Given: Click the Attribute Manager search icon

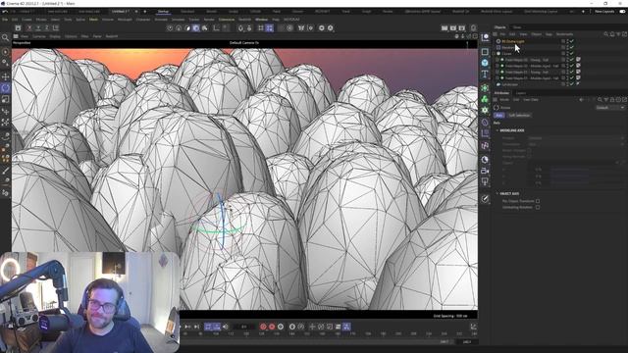Looking at the screenshot, I should point(600,100).
